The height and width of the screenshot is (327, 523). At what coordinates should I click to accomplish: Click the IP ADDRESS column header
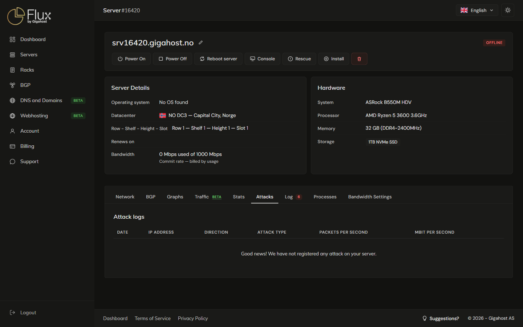[161, 232]
